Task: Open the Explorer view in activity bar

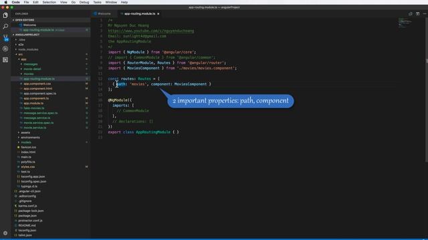Action: click(5, 15)
